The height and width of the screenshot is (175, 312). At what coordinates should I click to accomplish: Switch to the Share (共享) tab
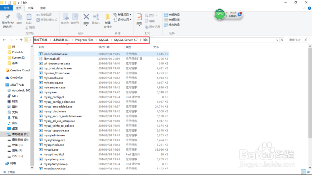click(x=31, y=8)
